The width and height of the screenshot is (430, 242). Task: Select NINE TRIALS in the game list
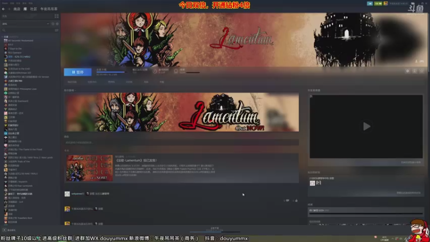(x=23, y=174)
